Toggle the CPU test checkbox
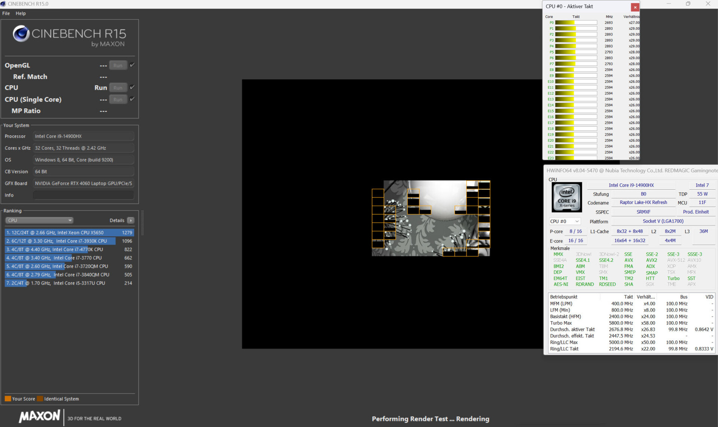The image size is (718, 427). coord(132,87)
